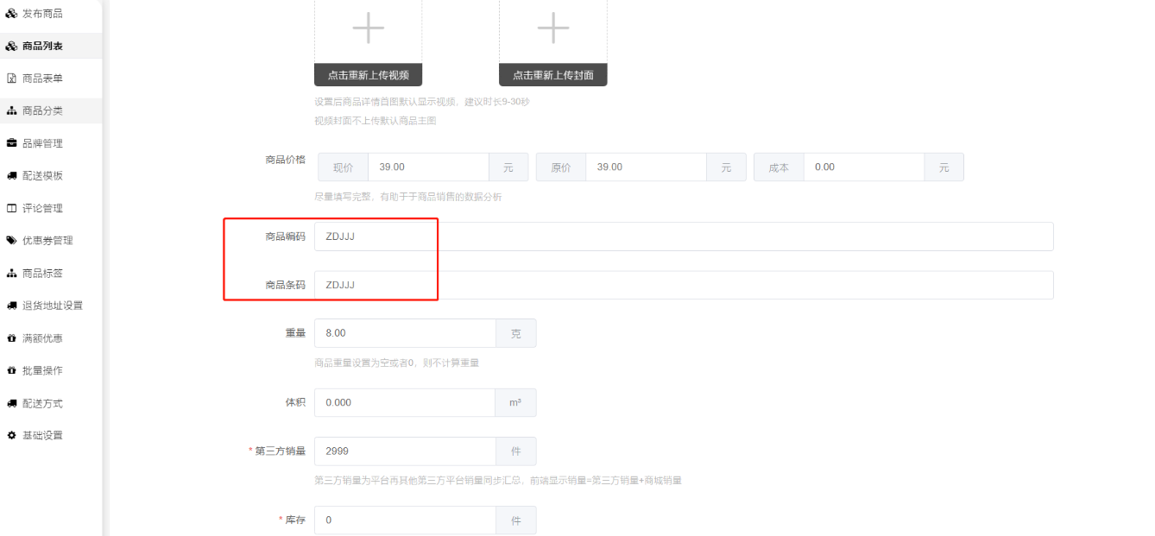Click the 品牌管理 briefcase icon
This screenshot has width=1155, height=536.
[x=11, y=143]
